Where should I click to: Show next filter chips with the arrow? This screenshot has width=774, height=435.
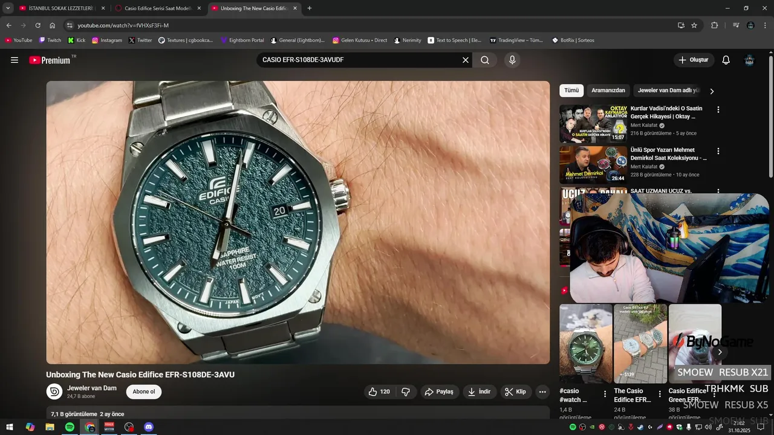tap(712, 91)
